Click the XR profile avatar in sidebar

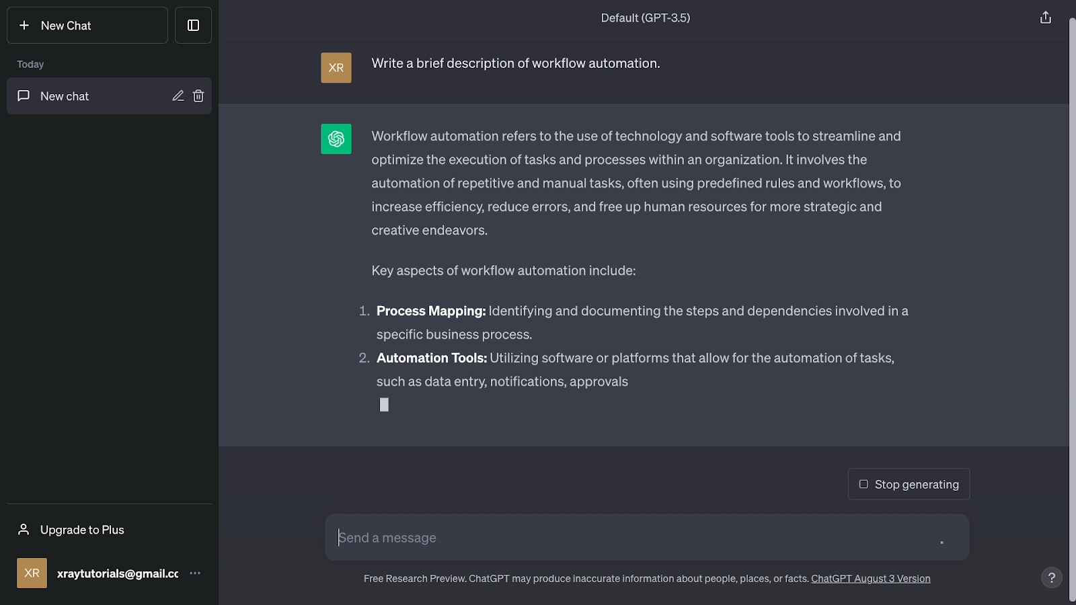(32, 573)
